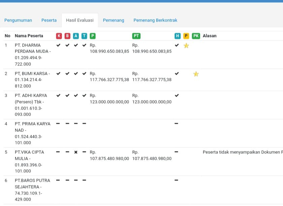The height and width of the screenshot is (206, 283).
Task: Click the H dash for PT. PRIMA KARYA NAD
Action: click(176, 123)
